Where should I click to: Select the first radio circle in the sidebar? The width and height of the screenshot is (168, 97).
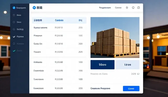14,15
